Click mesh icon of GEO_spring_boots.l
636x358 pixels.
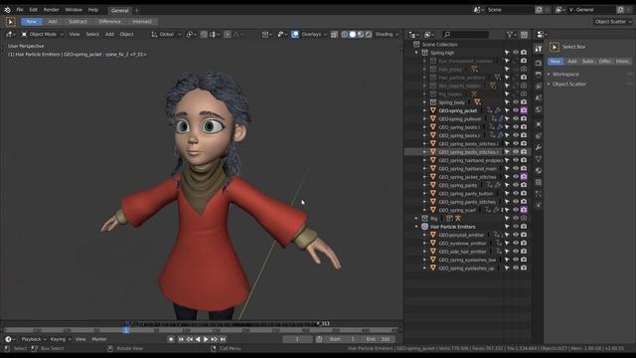(x=433, y=127)
